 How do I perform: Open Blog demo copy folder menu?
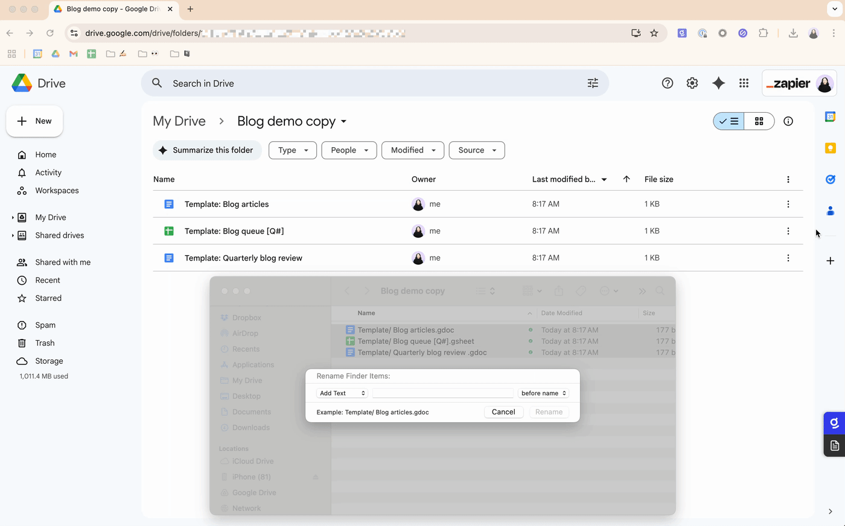[292, 121]
